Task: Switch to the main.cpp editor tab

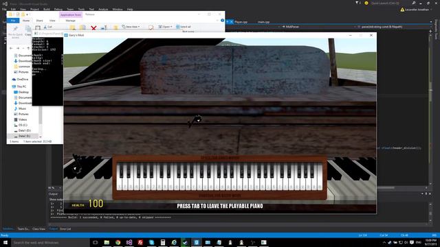Action: click(x=263, y=22)
